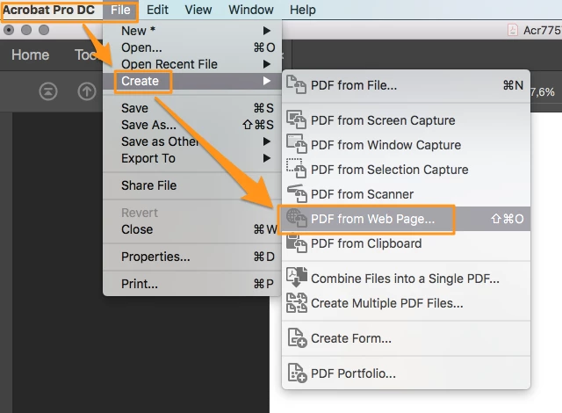Click the Create Multiple PDF Files icon

pos(297,302)
